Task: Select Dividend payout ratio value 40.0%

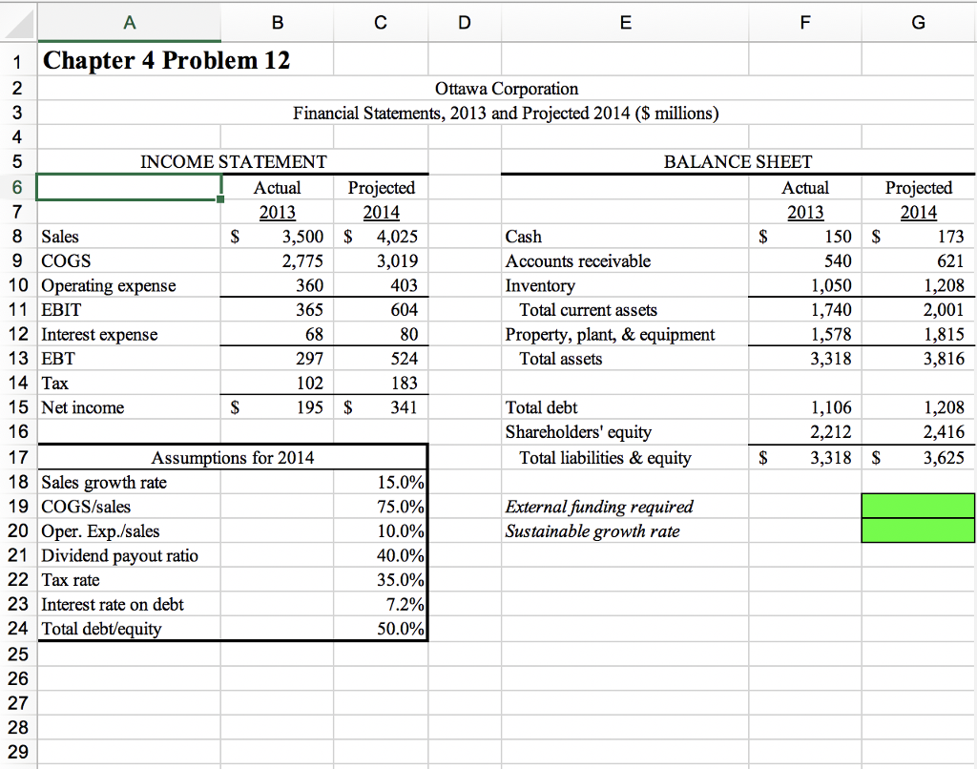Action: point(381,554)
